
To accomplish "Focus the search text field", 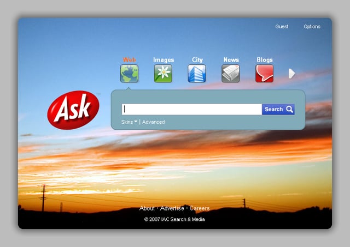I will click(x=192, y=109).
